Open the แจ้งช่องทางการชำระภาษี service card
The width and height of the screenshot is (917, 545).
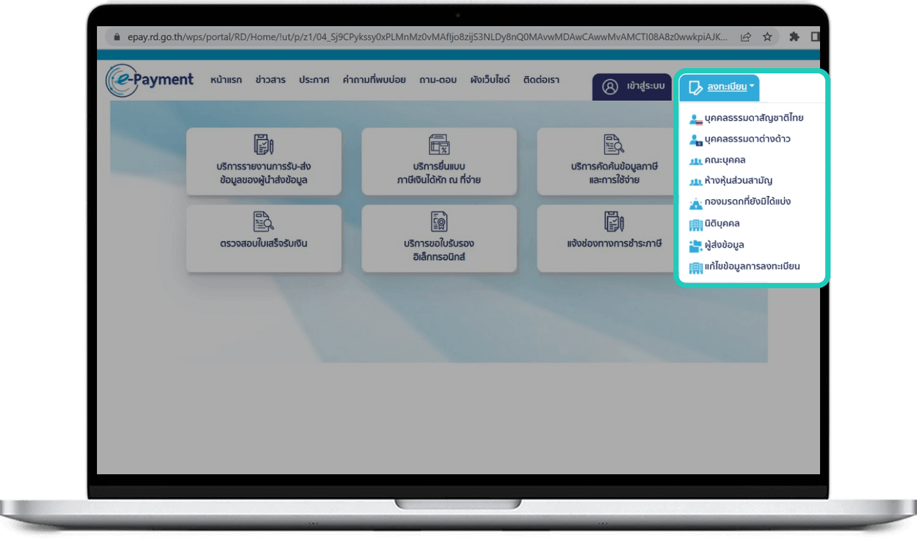(606, 238)
